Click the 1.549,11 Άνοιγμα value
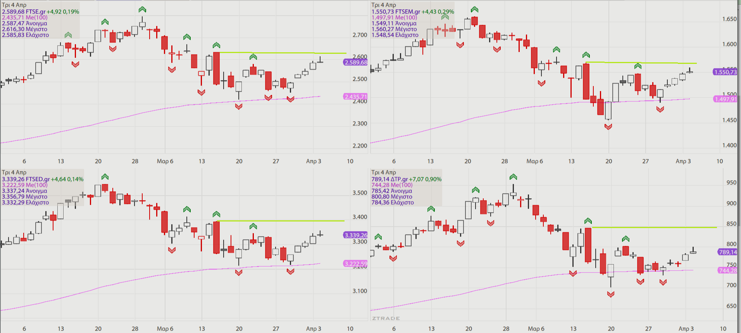 tap(394, 23)
